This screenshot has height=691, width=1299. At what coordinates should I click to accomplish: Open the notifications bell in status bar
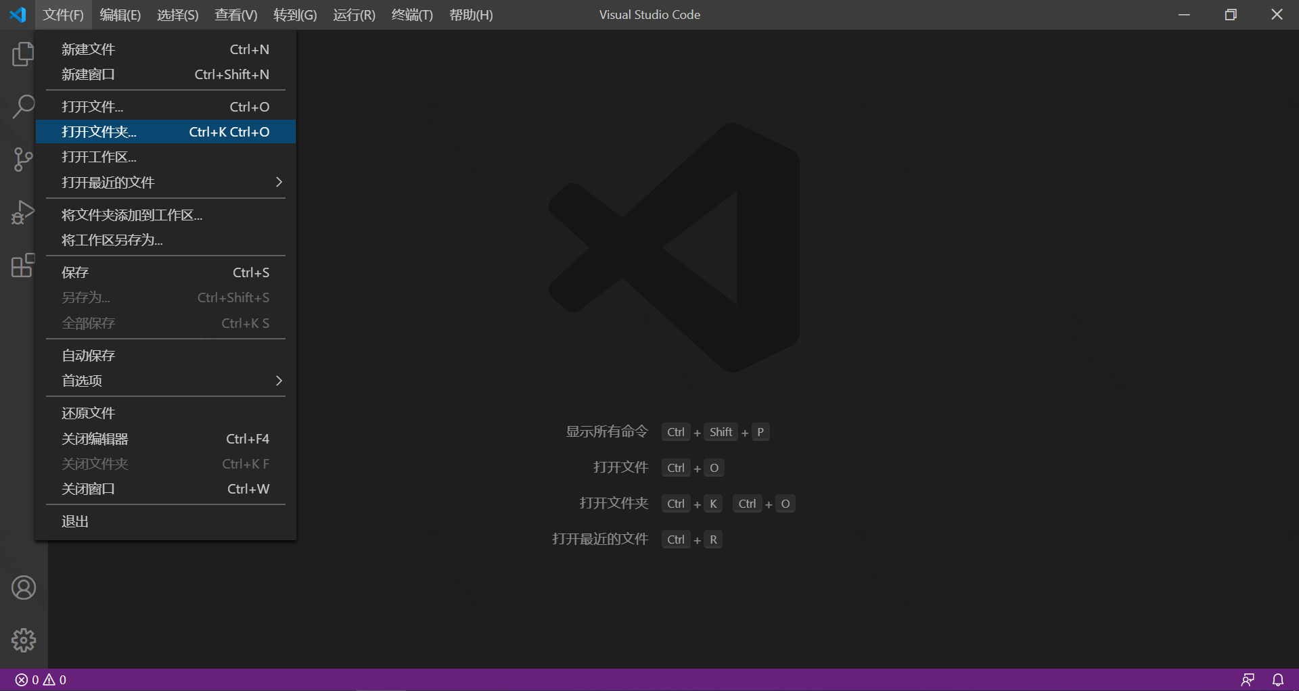(1278, 680)
